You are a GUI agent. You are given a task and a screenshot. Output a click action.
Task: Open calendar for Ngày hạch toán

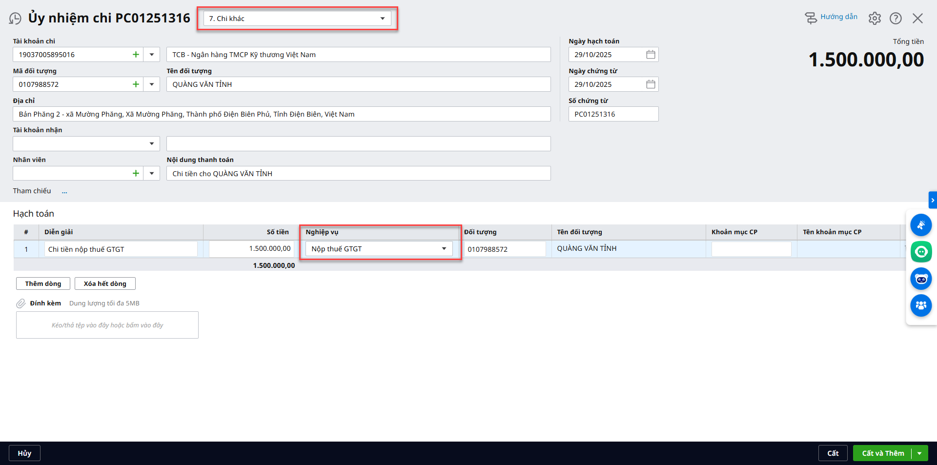tap(651, 55)
